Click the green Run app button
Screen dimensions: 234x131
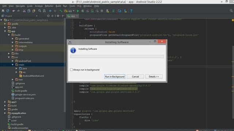point(78,11)
